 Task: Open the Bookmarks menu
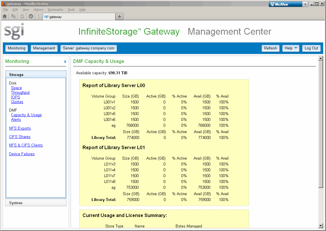point(55,10)
